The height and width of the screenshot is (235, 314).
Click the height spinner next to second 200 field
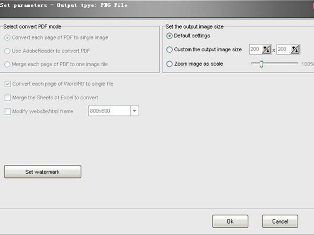click(295, 49)
